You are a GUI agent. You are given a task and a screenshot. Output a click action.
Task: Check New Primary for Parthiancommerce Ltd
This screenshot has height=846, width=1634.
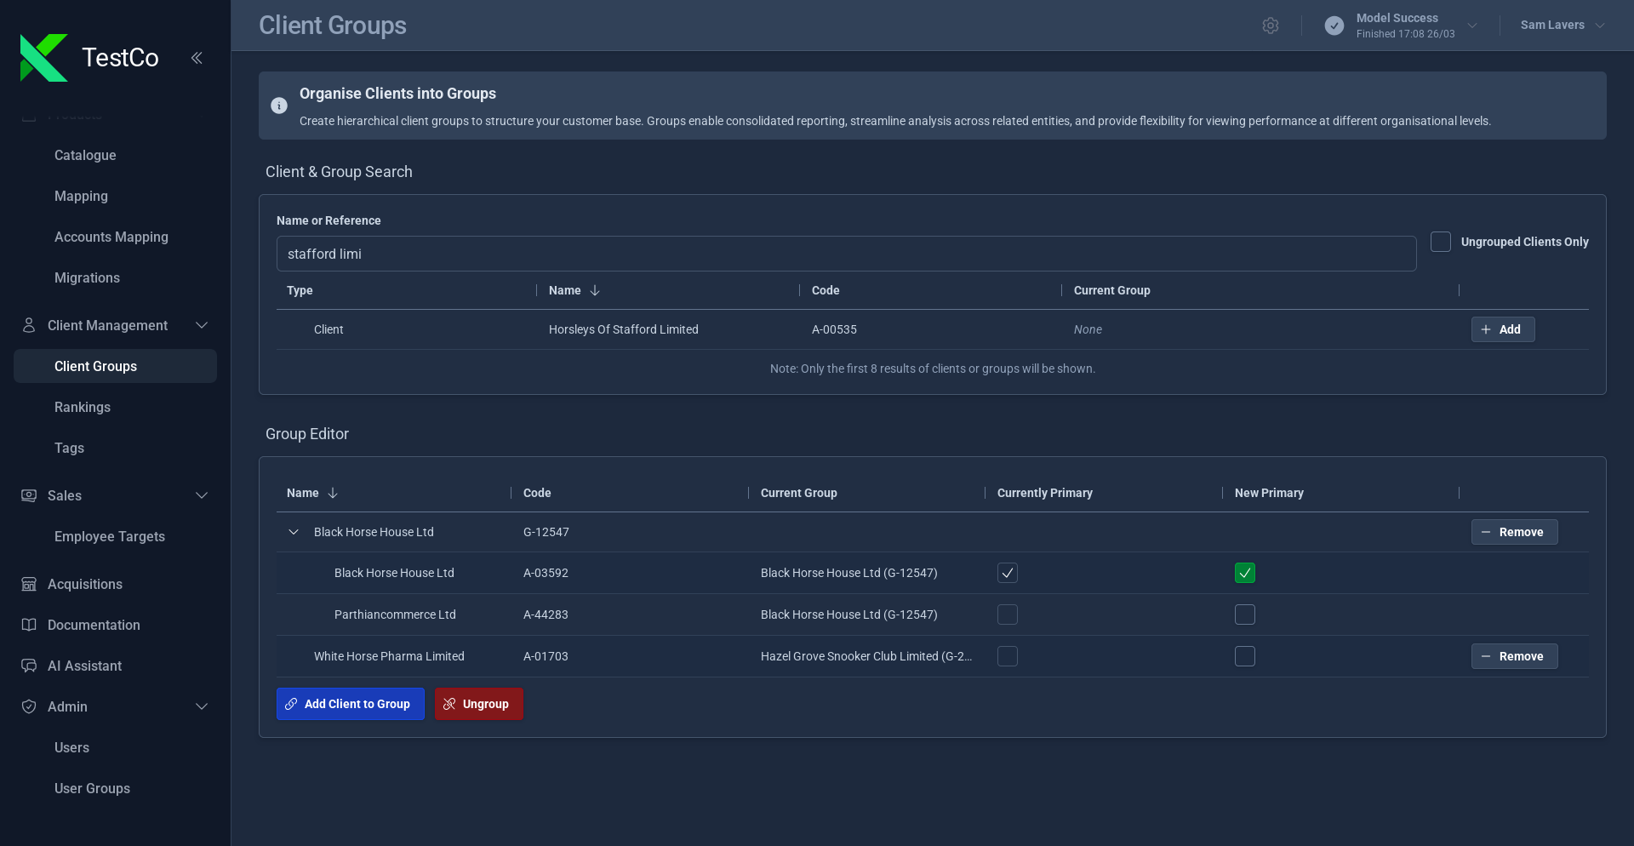(x=1245, y=614)
